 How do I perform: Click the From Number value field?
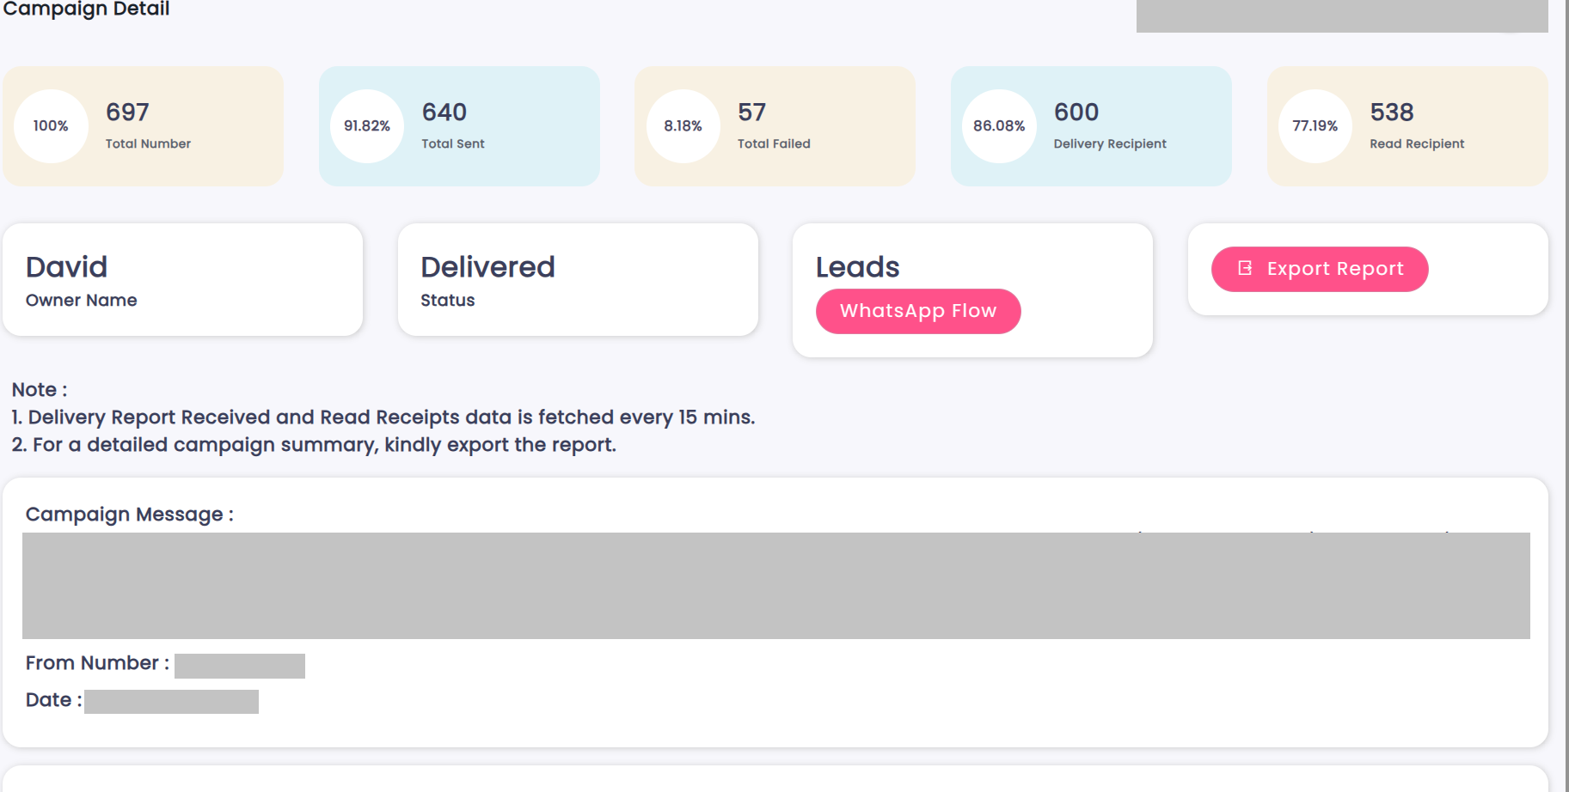point(240,666)
